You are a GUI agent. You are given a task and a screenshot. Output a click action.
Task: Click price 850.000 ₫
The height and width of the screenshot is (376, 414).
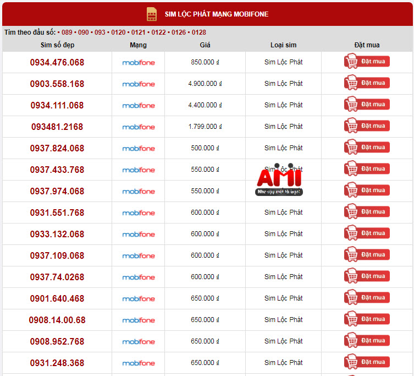(x=205, y=62)
